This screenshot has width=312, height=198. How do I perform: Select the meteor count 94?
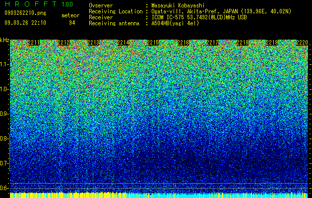[72, 23]
